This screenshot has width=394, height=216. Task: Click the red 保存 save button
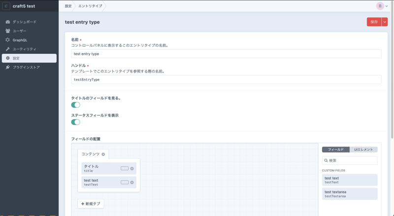[374, 22]
